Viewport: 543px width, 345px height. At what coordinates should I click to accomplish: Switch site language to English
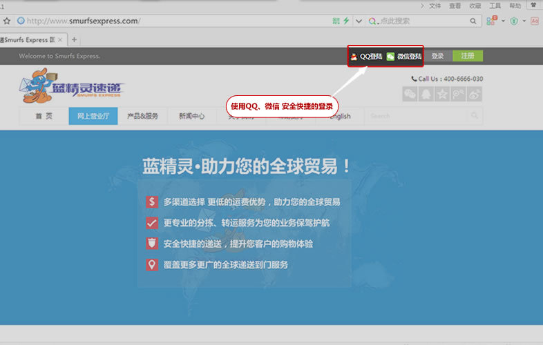[340, 117]
